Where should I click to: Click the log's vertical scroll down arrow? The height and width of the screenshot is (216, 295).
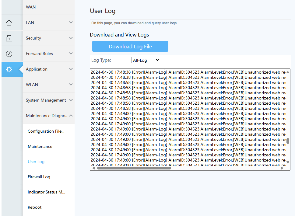[x=288, y=162]
